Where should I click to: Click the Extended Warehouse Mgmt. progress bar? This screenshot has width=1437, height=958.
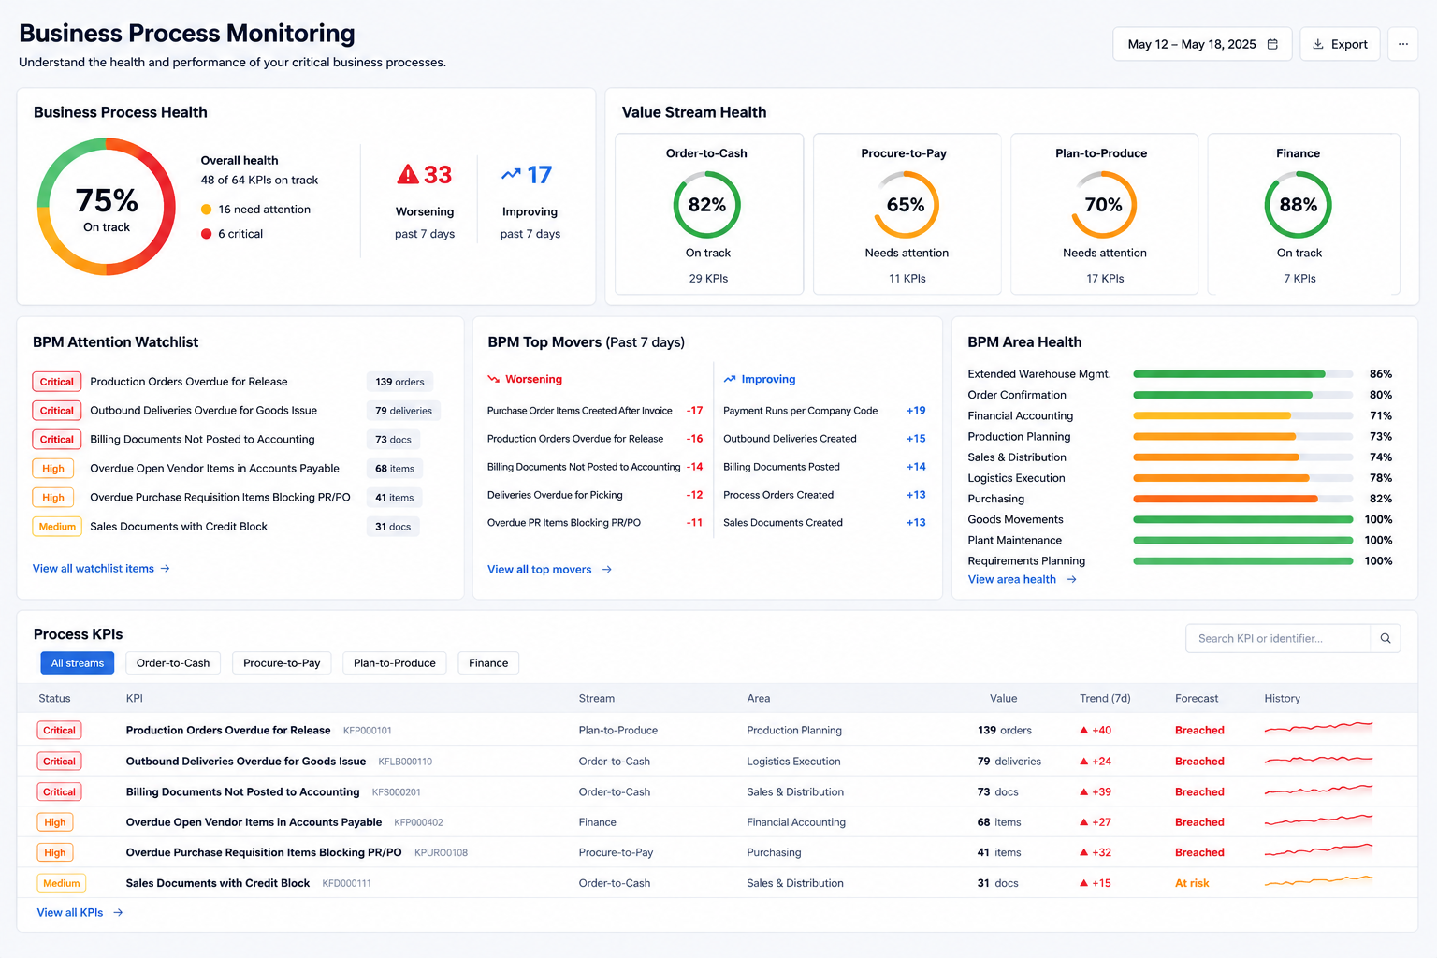click(1242, 374)
